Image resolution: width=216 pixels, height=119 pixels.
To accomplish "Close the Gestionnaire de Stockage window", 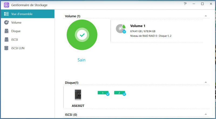I will 211,4.
